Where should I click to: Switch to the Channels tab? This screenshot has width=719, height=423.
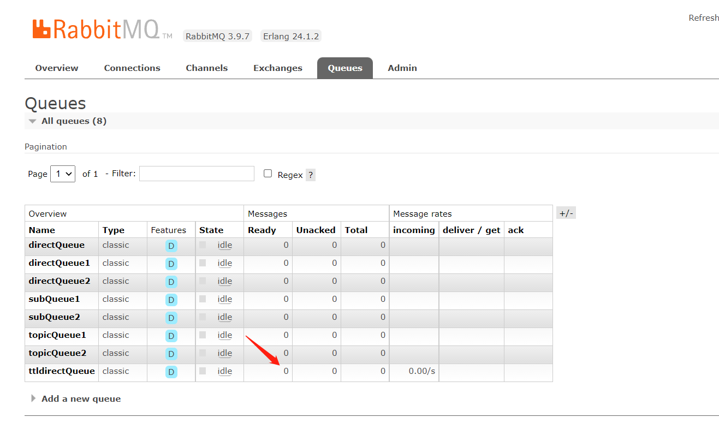pos(207,68)
